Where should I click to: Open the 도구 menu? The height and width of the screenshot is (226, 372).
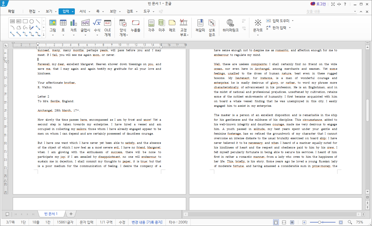[147, 11]
